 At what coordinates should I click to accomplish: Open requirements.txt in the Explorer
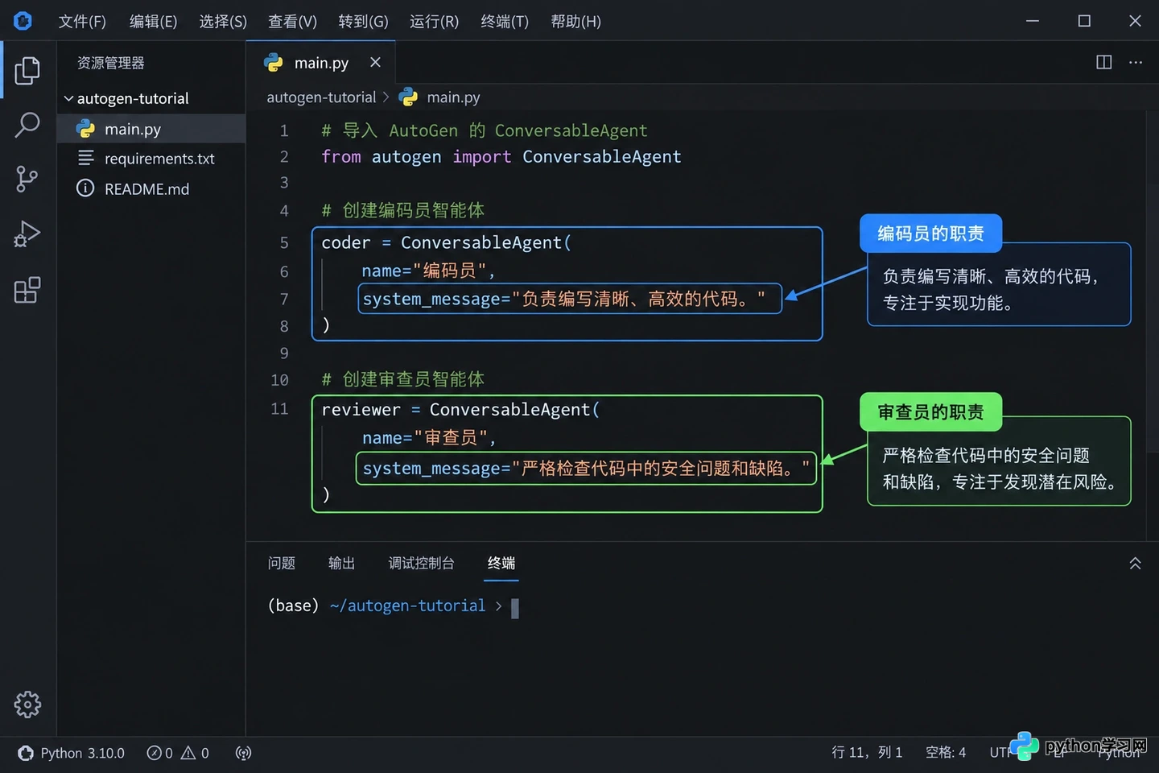click(151, 159)
